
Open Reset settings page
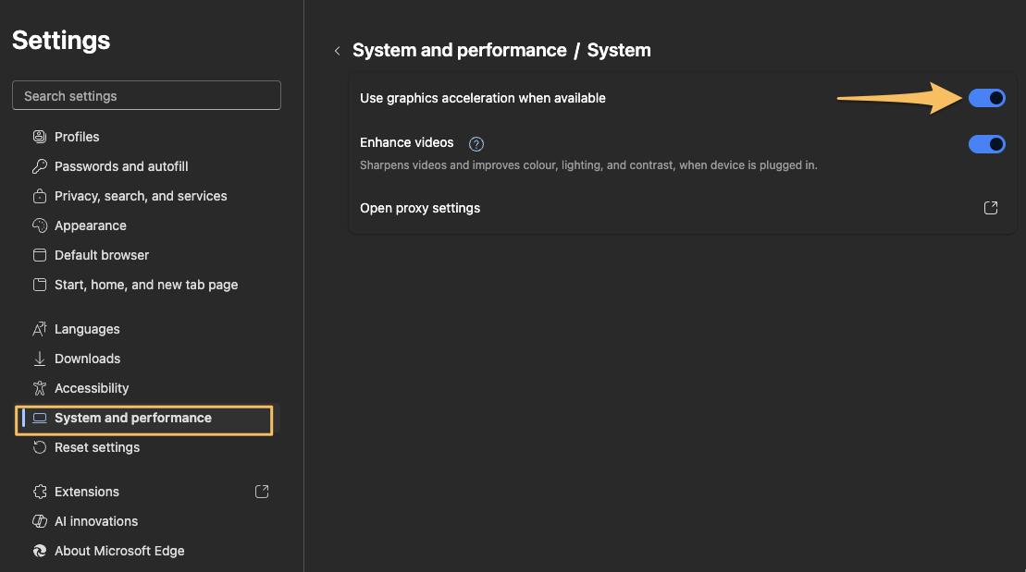point(97,447)
